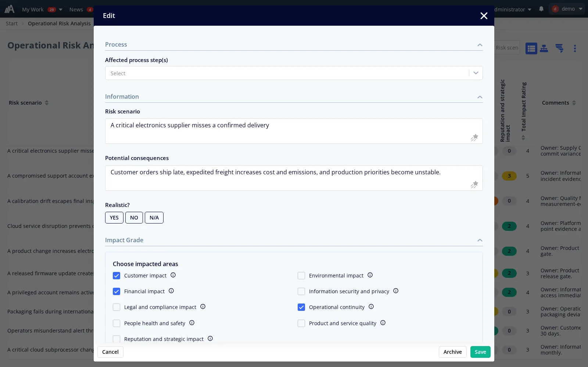
Task: Uncheck the Customer impact checkbox
Action: click(116, 276)
